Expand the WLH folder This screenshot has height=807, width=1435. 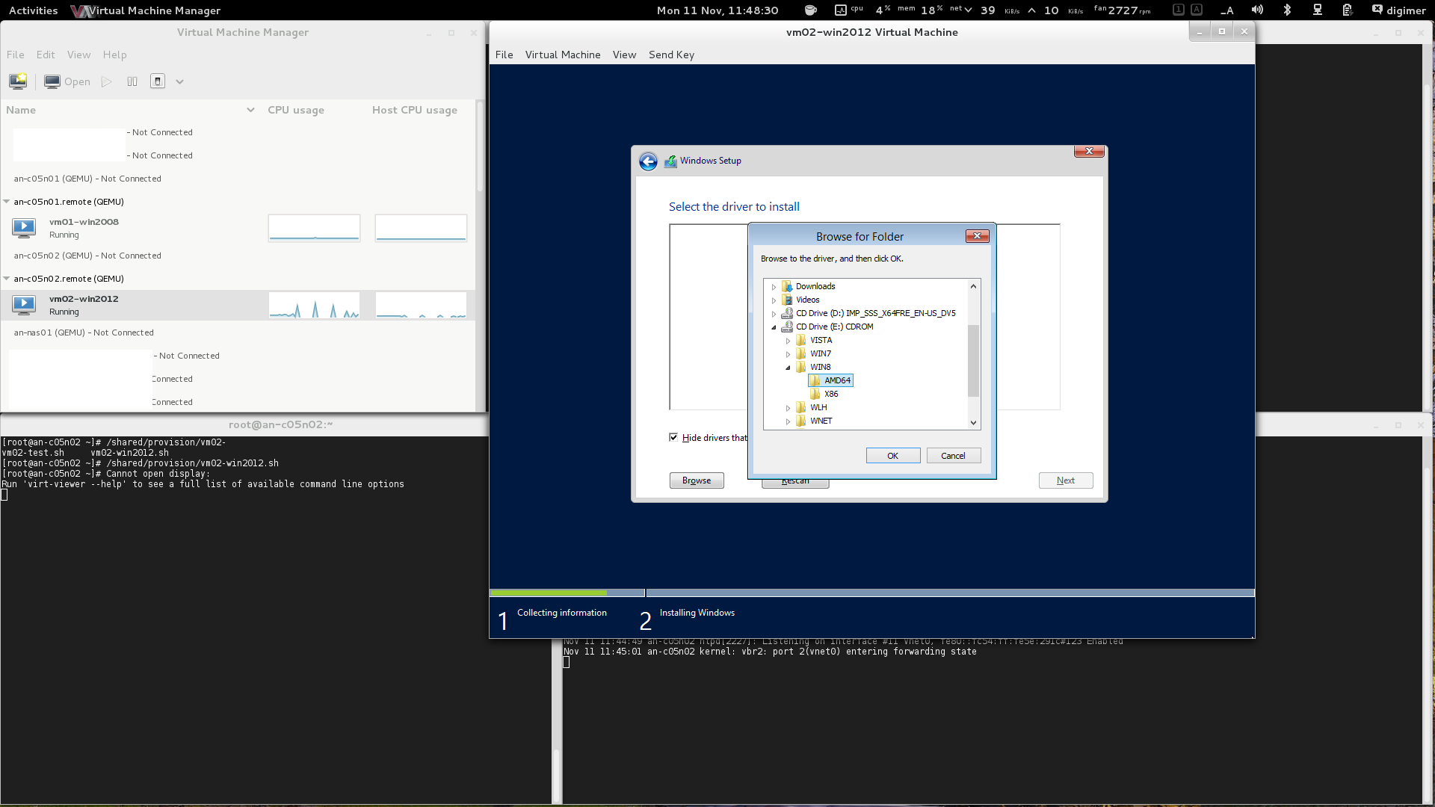pos(788,408)
